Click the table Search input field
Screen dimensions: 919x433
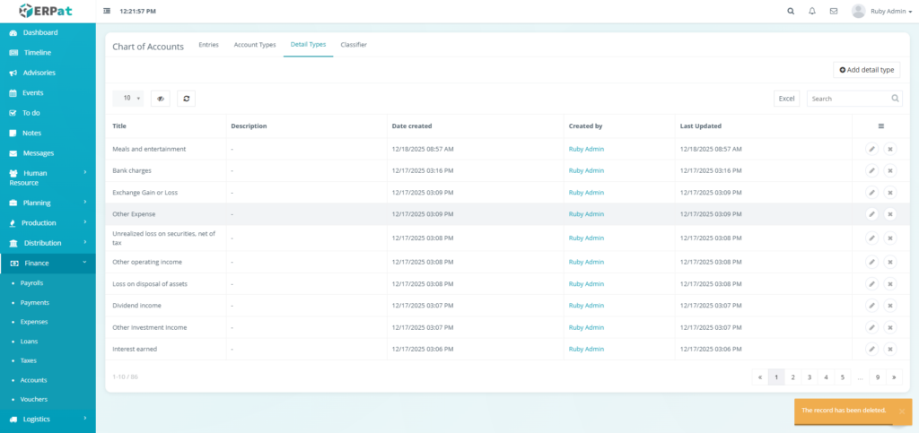click(848, 99)
